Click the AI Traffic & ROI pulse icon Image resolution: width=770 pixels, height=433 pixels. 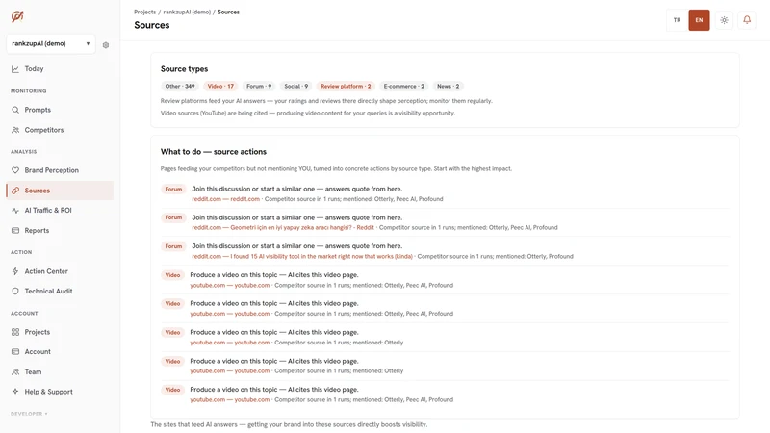[x=15, y=210]
